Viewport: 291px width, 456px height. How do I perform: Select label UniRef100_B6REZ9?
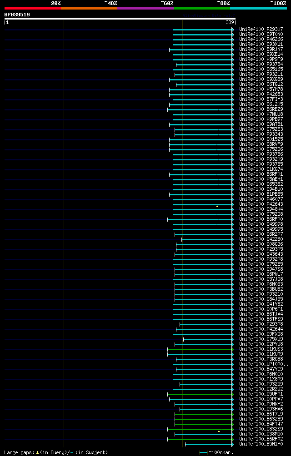(261, 109)
